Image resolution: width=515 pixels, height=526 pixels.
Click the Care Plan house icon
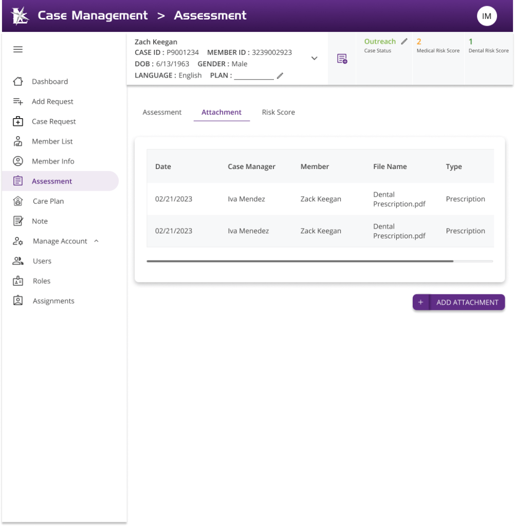[x=18, y=201]
